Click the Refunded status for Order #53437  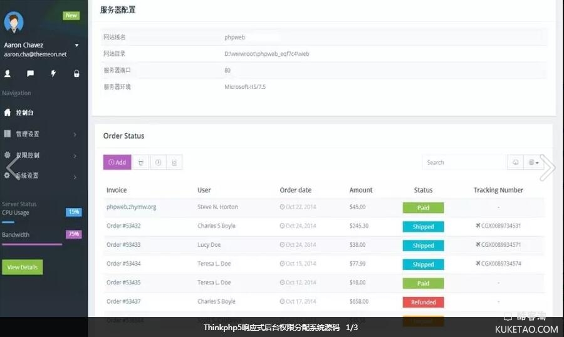(x=423, y=302)
